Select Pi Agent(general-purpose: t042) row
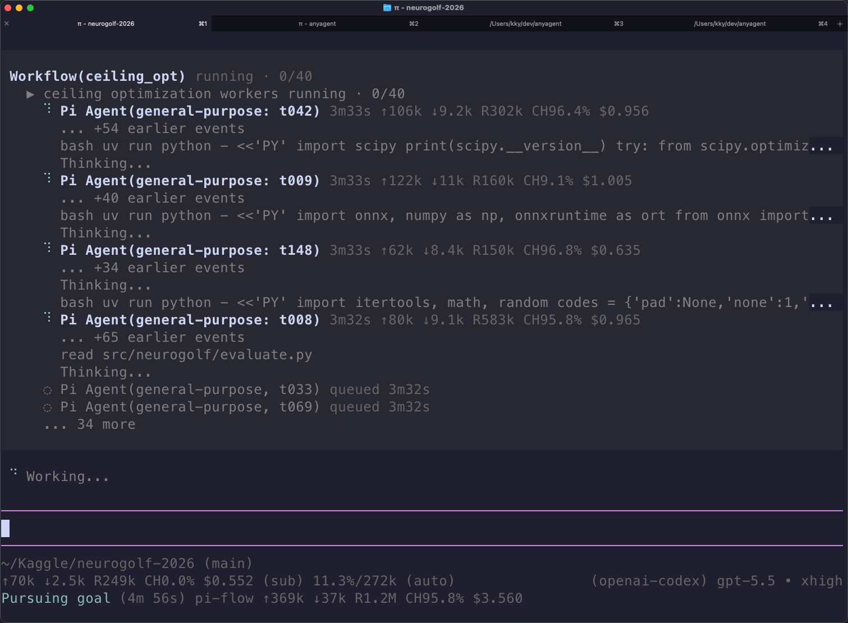848x623 pixels. coord(355,111)
